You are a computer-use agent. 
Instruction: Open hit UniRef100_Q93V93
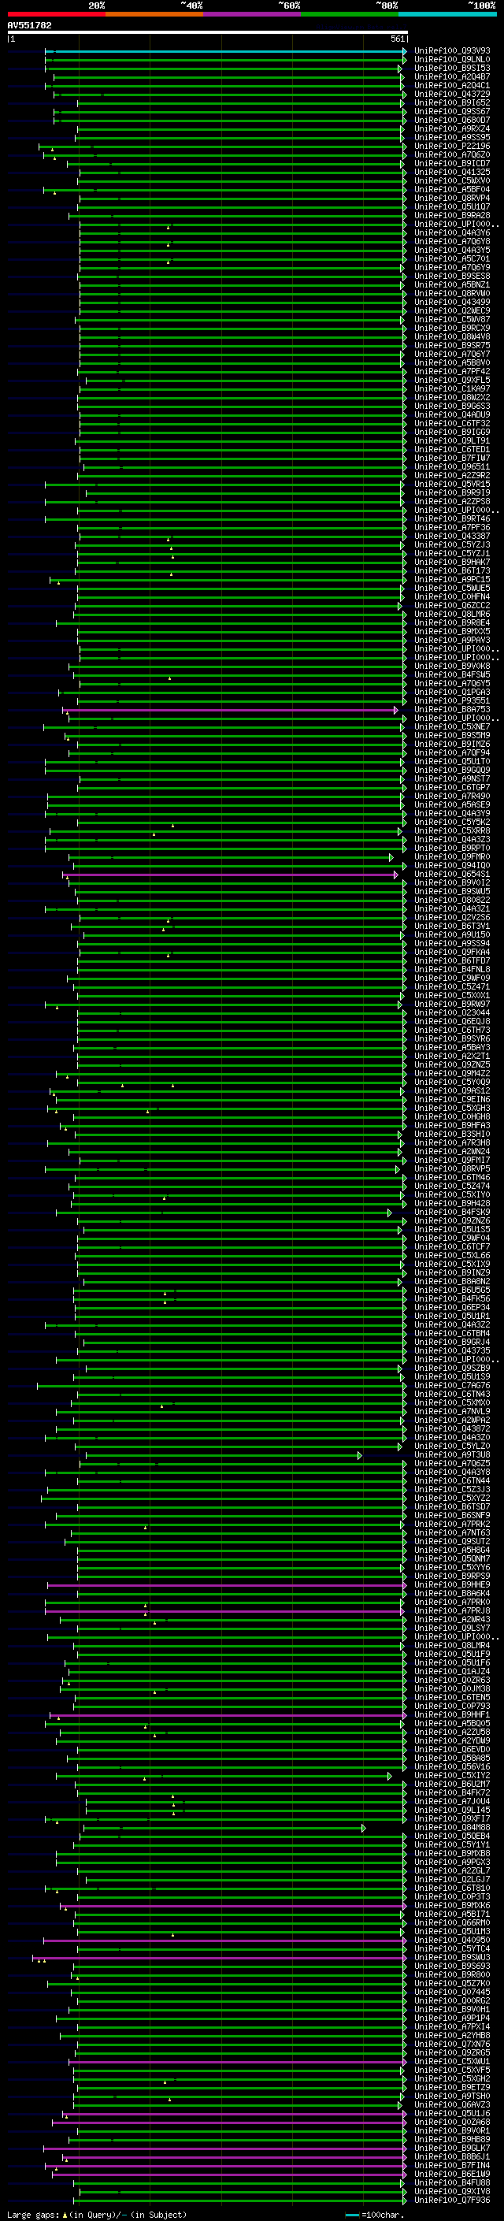(x=452, y=51)
